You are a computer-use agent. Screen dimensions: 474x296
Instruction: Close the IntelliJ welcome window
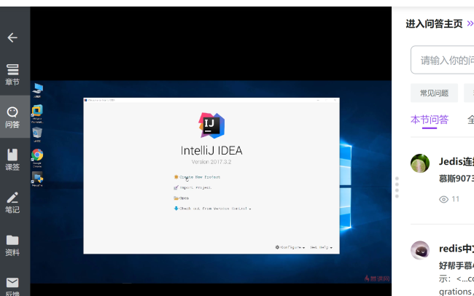coord(335,100)
